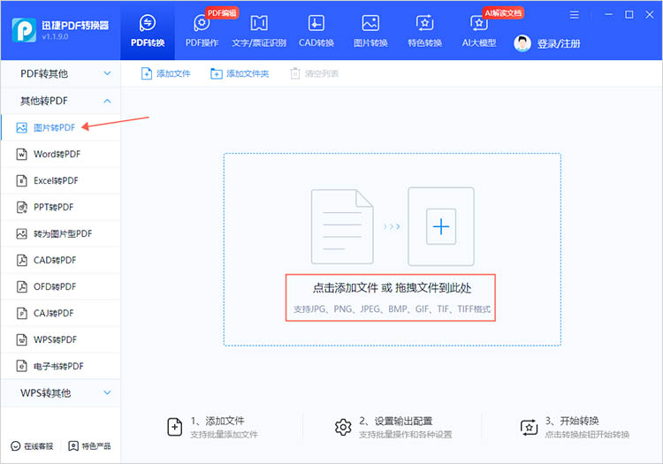663x464 pixels.
Task: Click the 1、添加文件 step label
Action: click(x=217, y=421)
